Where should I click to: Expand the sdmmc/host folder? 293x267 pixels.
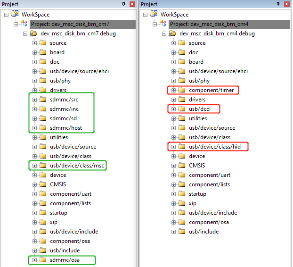(34, 128)
